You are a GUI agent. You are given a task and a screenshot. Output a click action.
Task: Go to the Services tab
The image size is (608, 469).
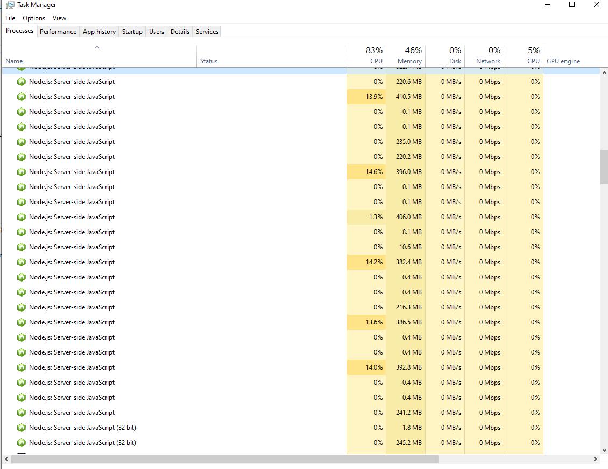click(x=207, y=31)
